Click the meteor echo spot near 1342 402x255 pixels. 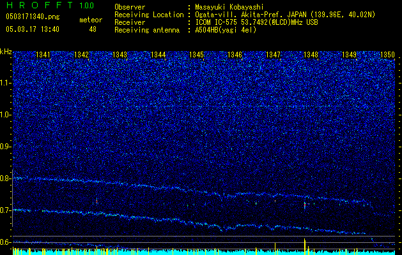pos(97,201)
